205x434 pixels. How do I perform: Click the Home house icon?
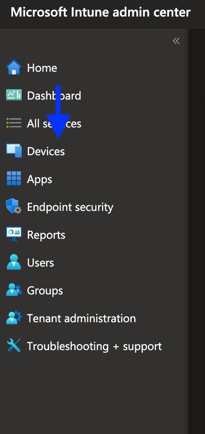click(x=14, y=67)
